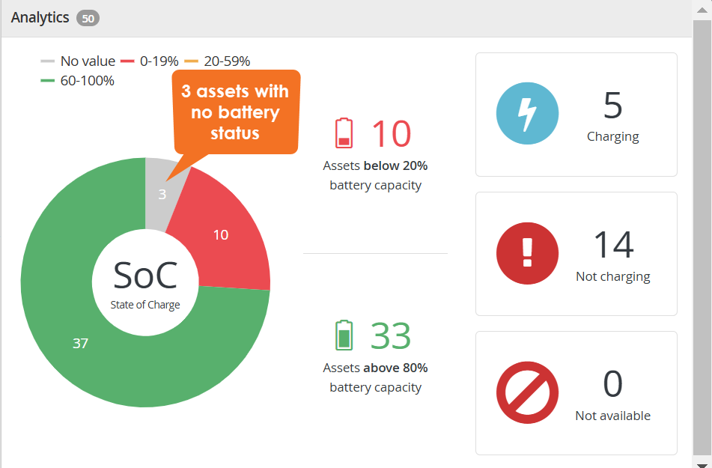712x468 pixels.
Task: Click the grey donut segment labeled 3
Action: click(x=162, y=194)
